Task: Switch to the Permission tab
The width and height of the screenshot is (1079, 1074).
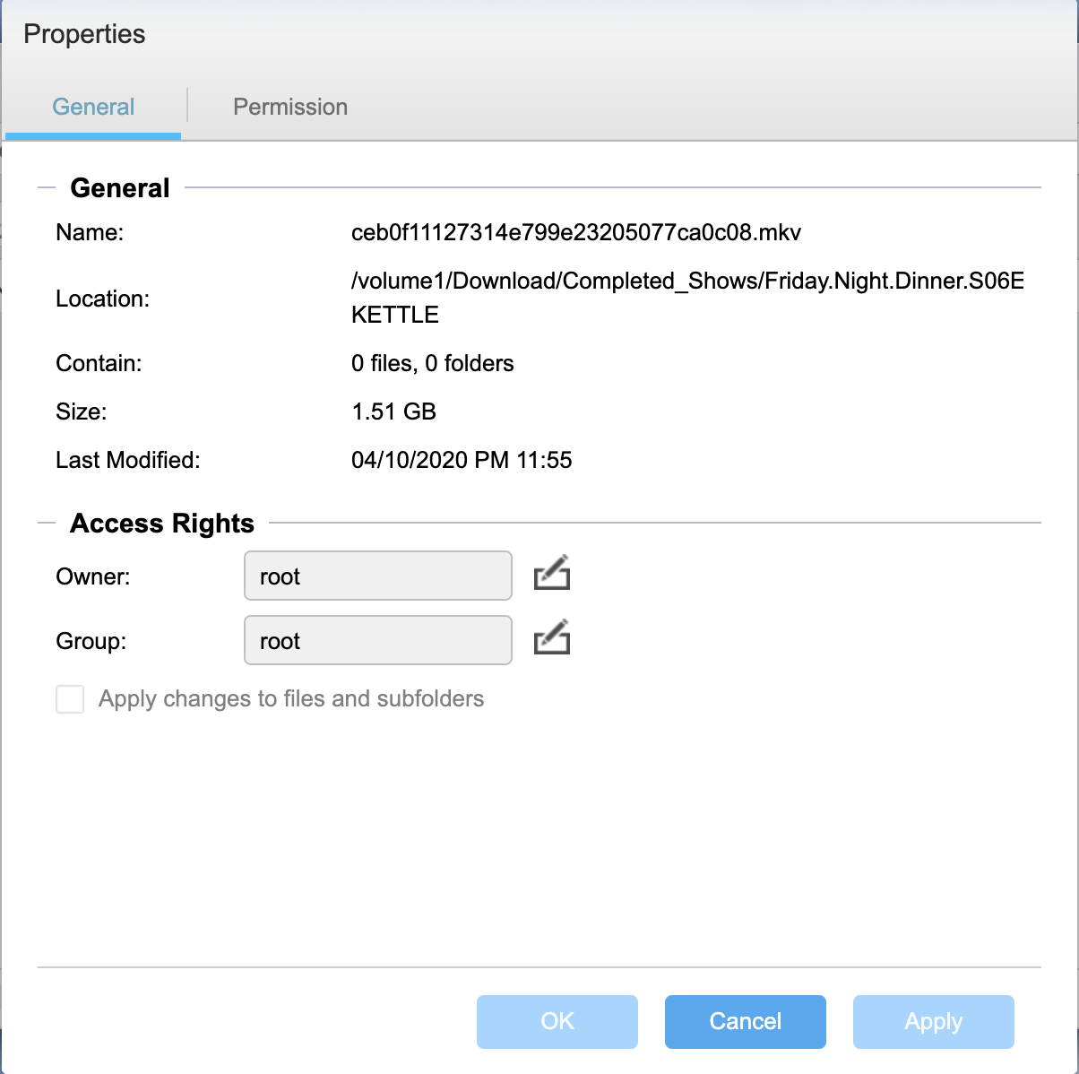Action: [x=290, y=107]
